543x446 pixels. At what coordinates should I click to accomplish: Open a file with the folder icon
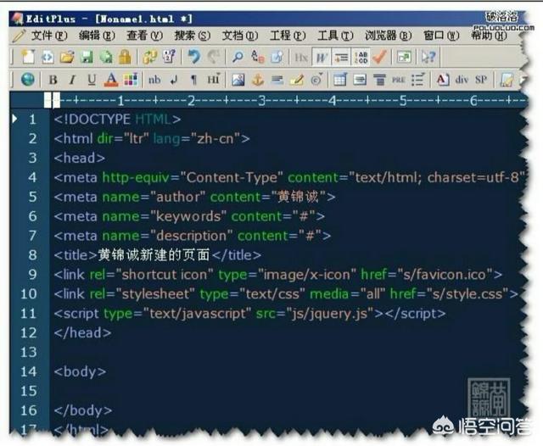pyautogui.click(x=67, y=57)
